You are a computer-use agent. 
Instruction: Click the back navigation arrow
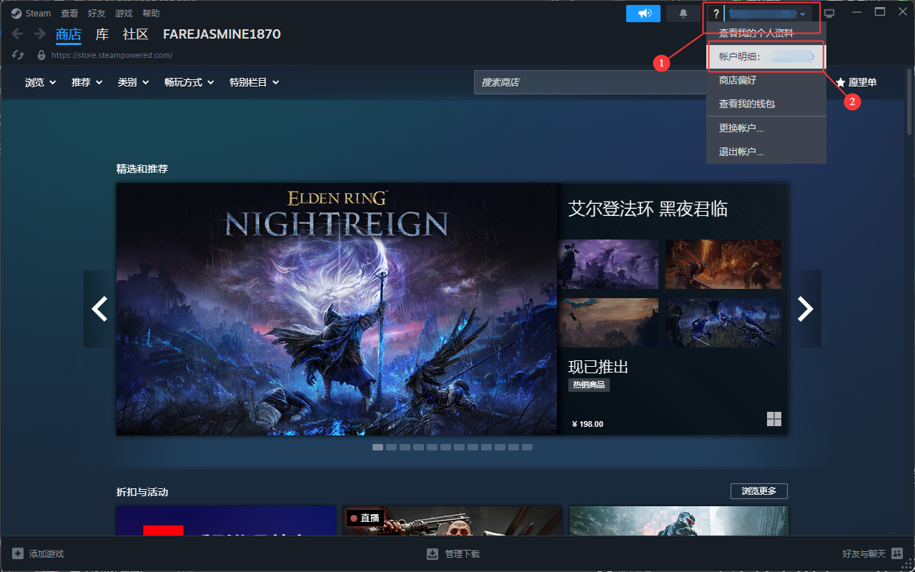[18, 34]
